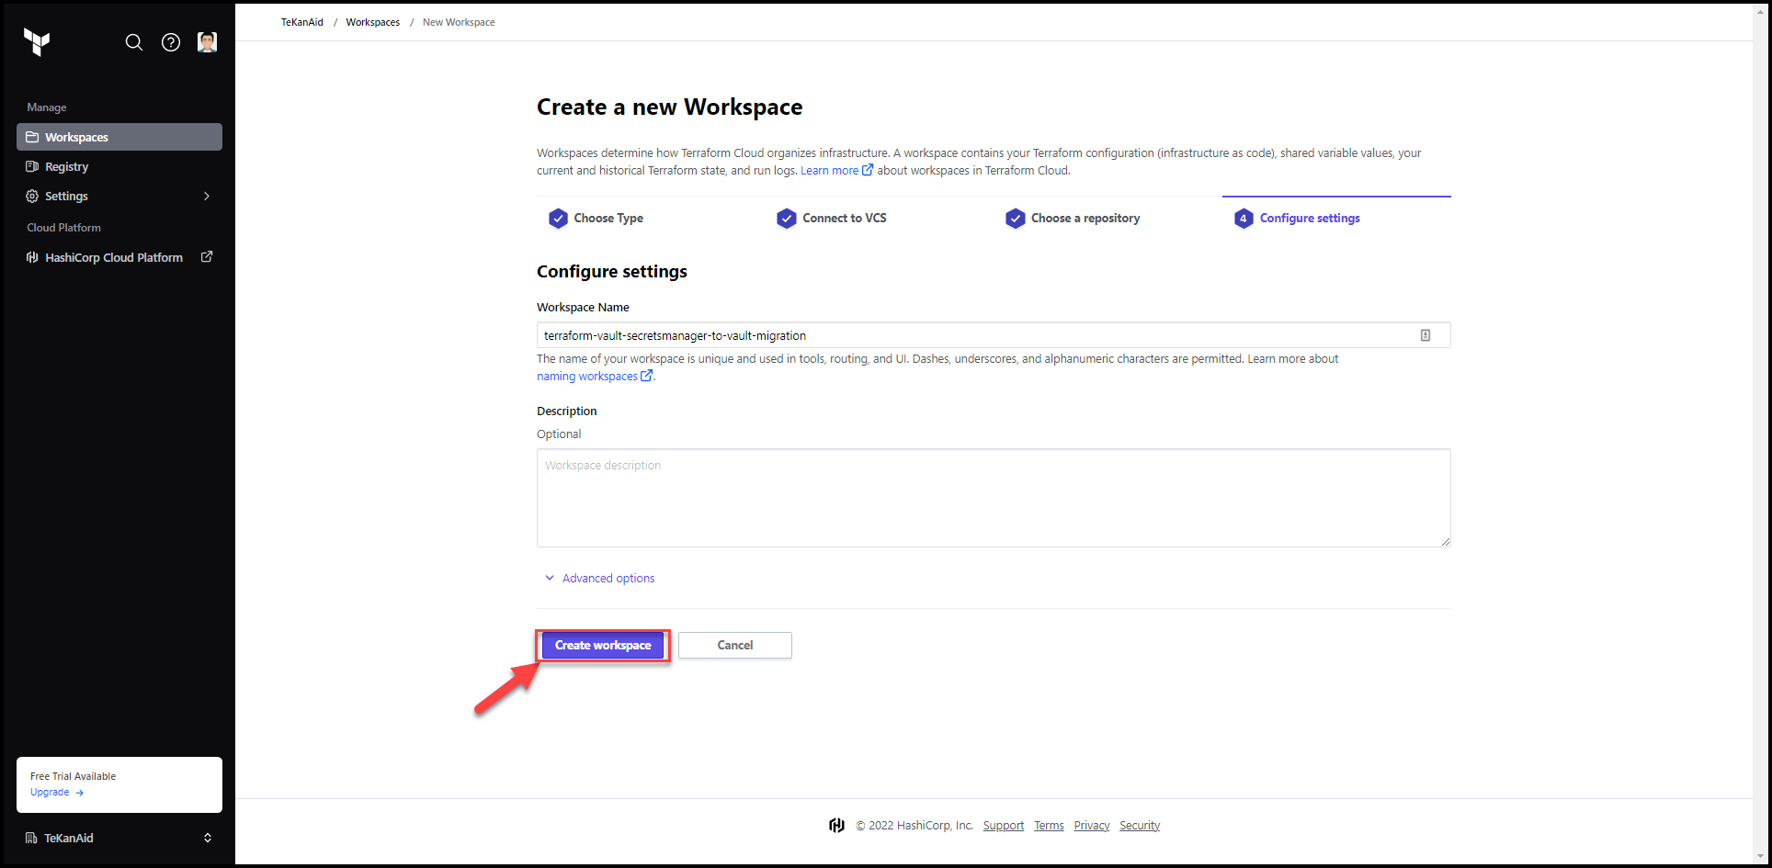Click the search magnifier icon
1772x868 pixels.
click(x=134, y=42)
